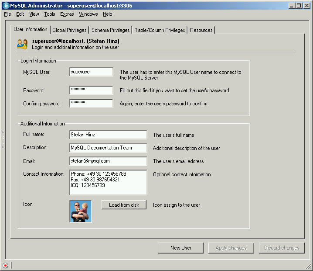Focus the MySQL User input field

pyautogui.click(x=91, y=72)
